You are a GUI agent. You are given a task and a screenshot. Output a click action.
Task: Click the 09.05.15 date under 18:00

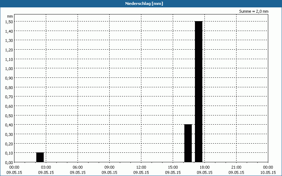pos(205,172)
